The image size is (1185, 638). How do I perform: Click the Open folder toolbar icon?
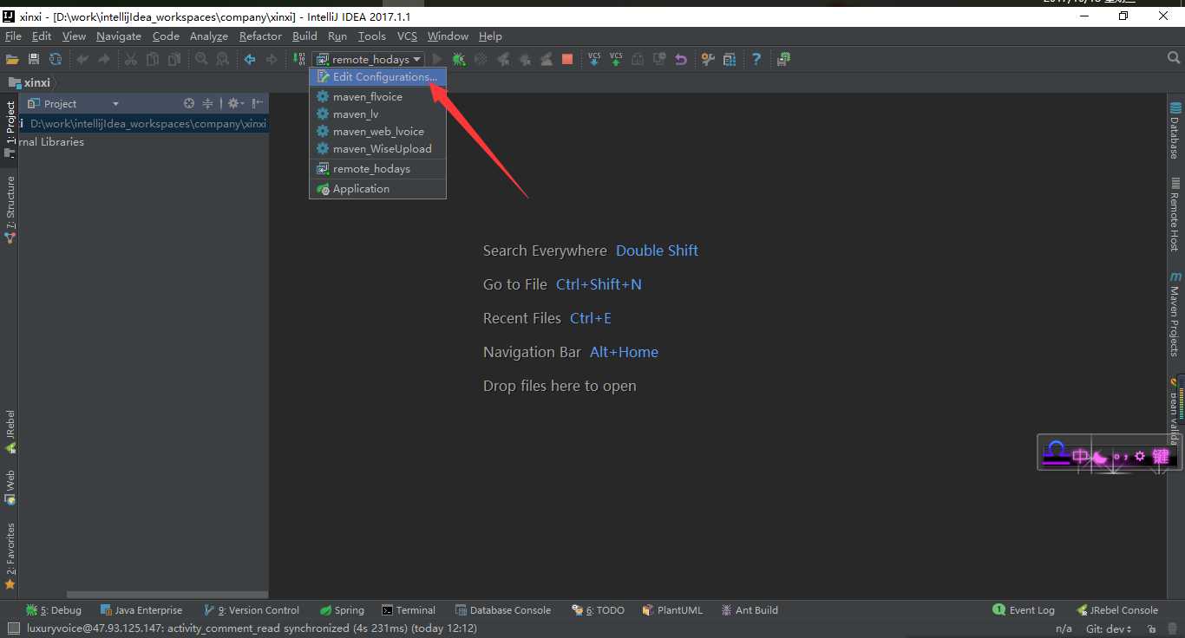[x=12, y=59]
